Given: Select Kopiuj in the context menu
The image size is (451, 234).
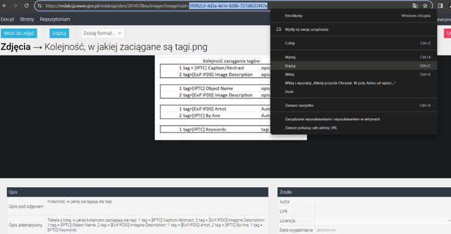Looking at the screenshot, I should click(x=354, y=66).
